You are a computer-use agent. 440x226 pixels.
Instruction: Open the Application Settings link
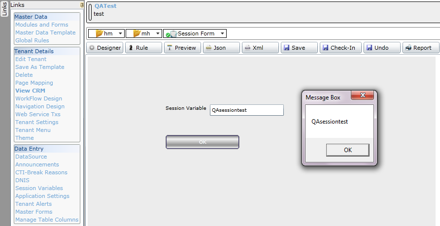coord(42,196)
